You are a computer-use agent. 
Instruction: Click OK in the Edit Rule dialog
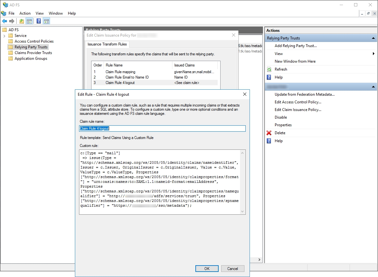[207, 268]
